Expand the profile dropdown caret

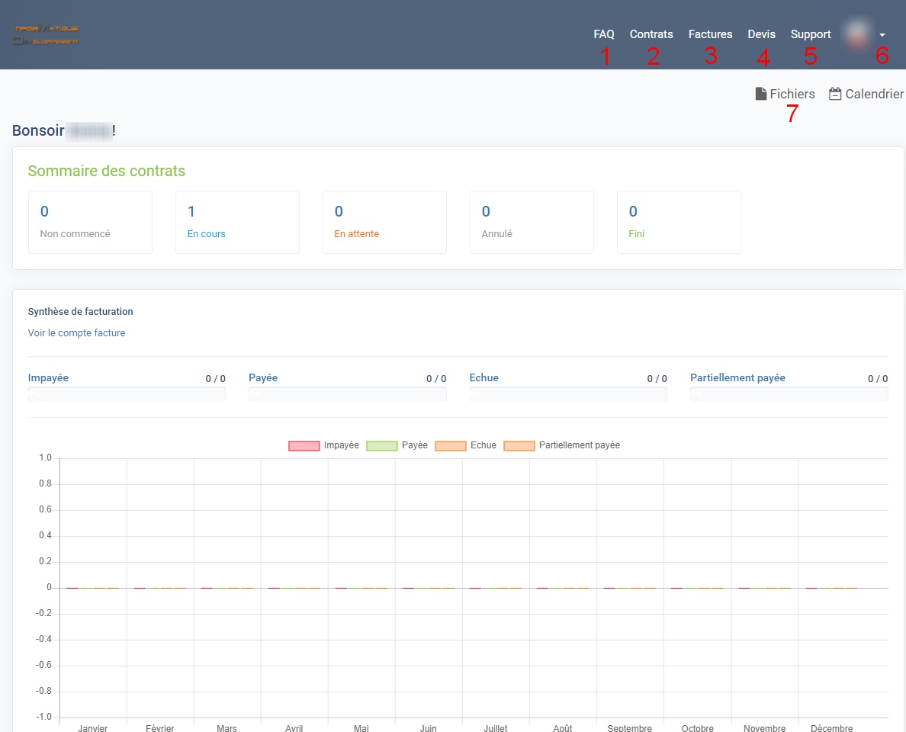882,35
